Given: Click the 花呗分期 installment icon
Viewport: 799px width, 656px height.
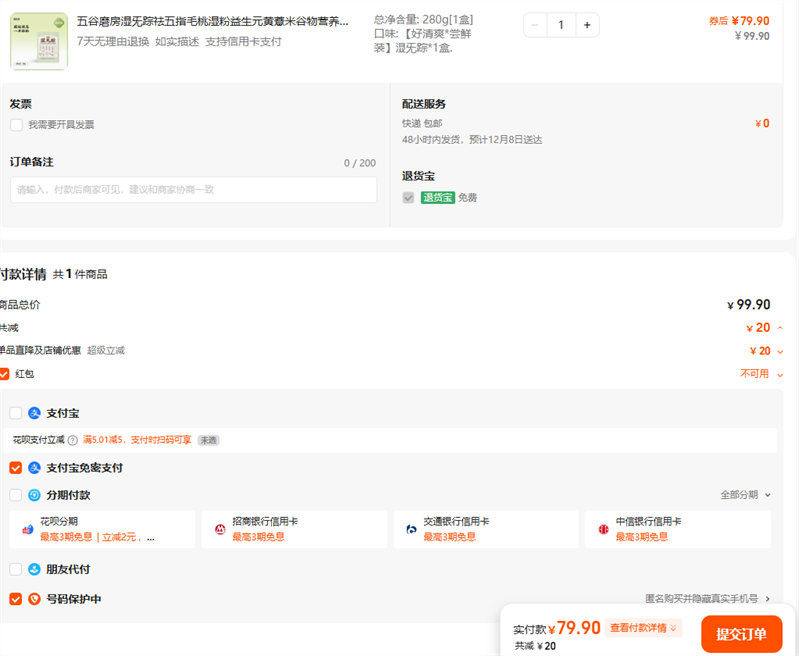Looking at the screenshot, I should (27, 529).
